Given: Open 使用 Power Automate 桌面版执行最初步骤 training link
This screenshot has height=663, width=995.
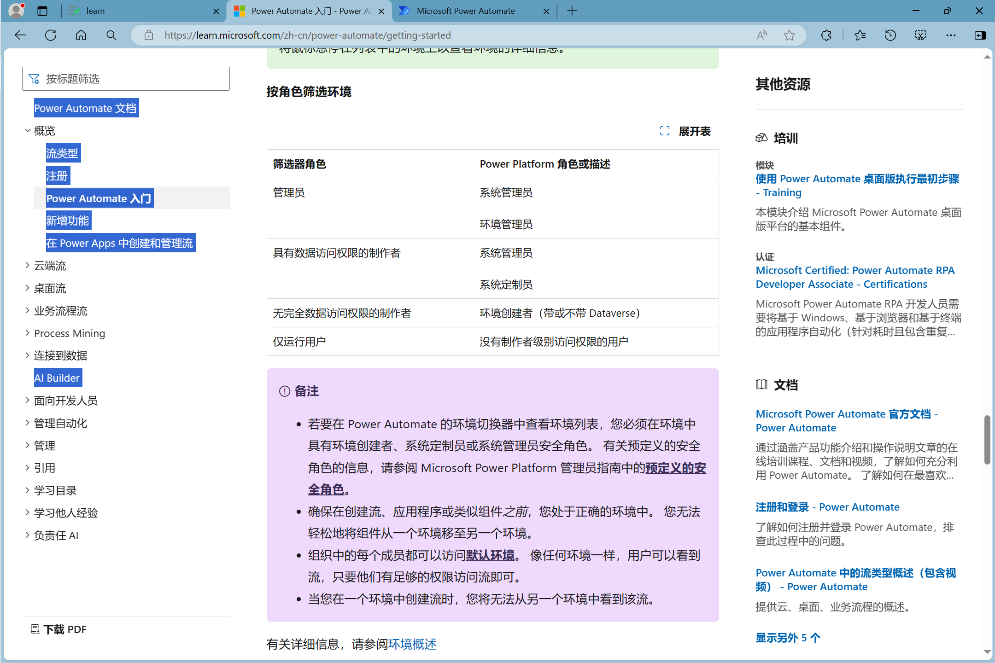Looking at the screenshot, I should (857, 186).
